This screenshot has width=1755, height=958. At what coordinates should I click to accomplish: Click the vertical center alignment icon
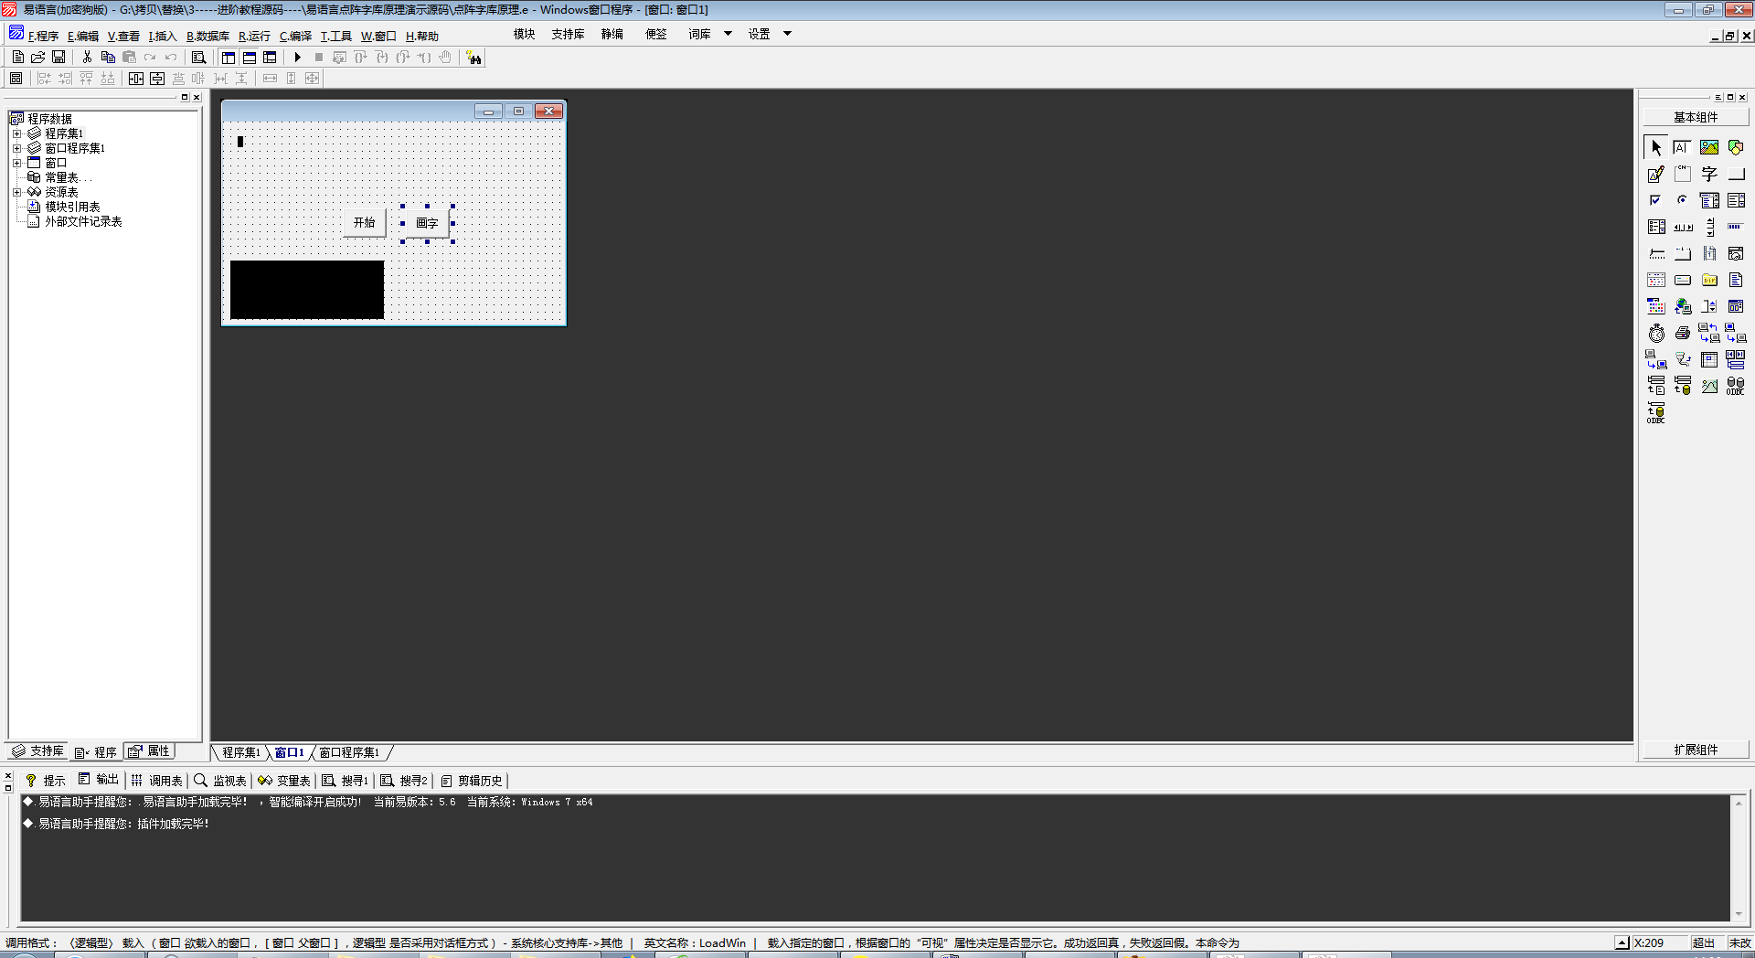tap(157, 79)
